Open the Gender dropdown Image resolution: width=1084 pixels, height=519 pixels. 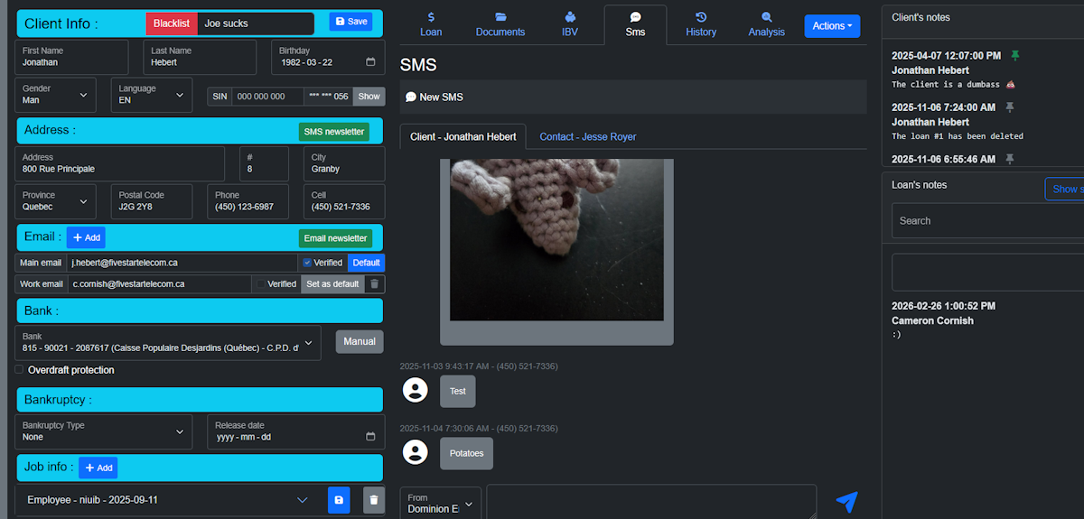click(55, 95)
